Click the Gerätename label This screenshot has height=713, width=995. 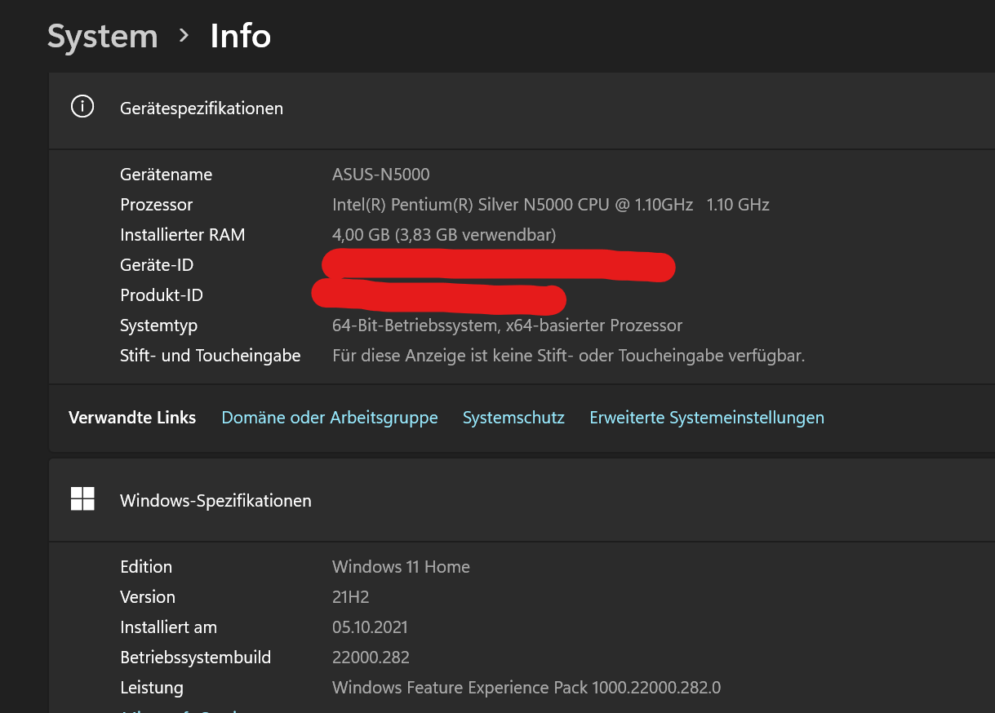[166, 175]
